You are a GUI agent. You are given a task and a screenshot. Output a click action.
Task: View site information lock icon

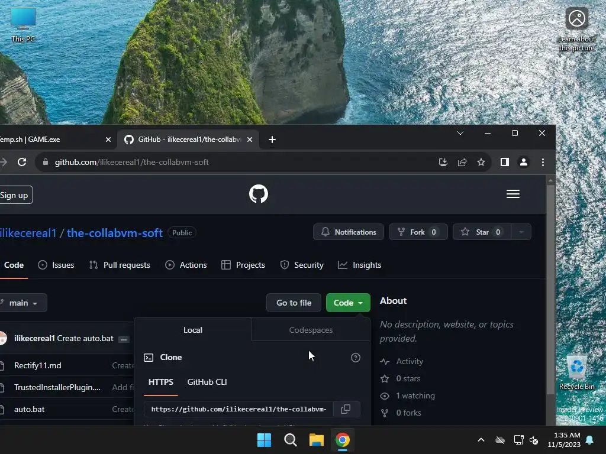point(45,162)
